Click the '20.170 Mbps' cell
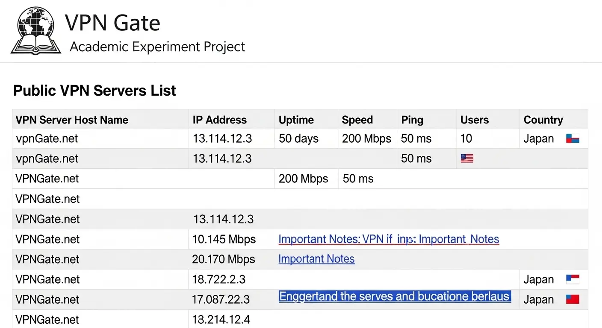The height and width of the screenshot is (328, 602). pyautogui.click(x=224, y=259)
